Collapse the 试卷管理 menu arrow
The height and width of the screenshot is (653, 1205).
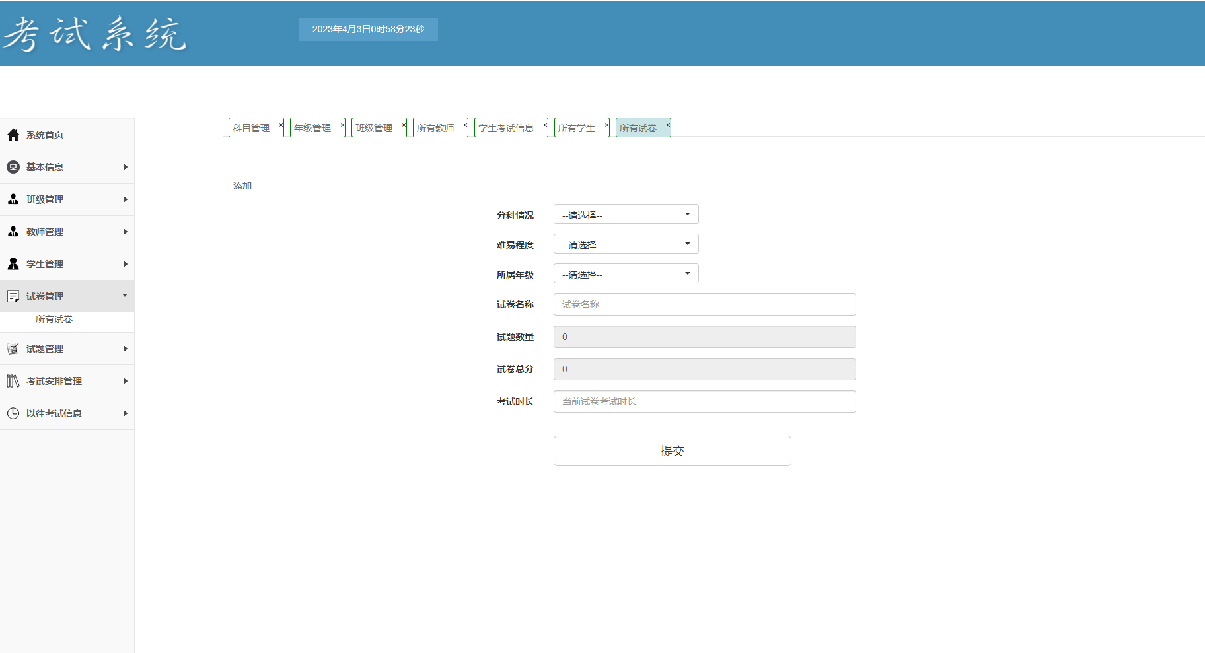tap(125, 296)
